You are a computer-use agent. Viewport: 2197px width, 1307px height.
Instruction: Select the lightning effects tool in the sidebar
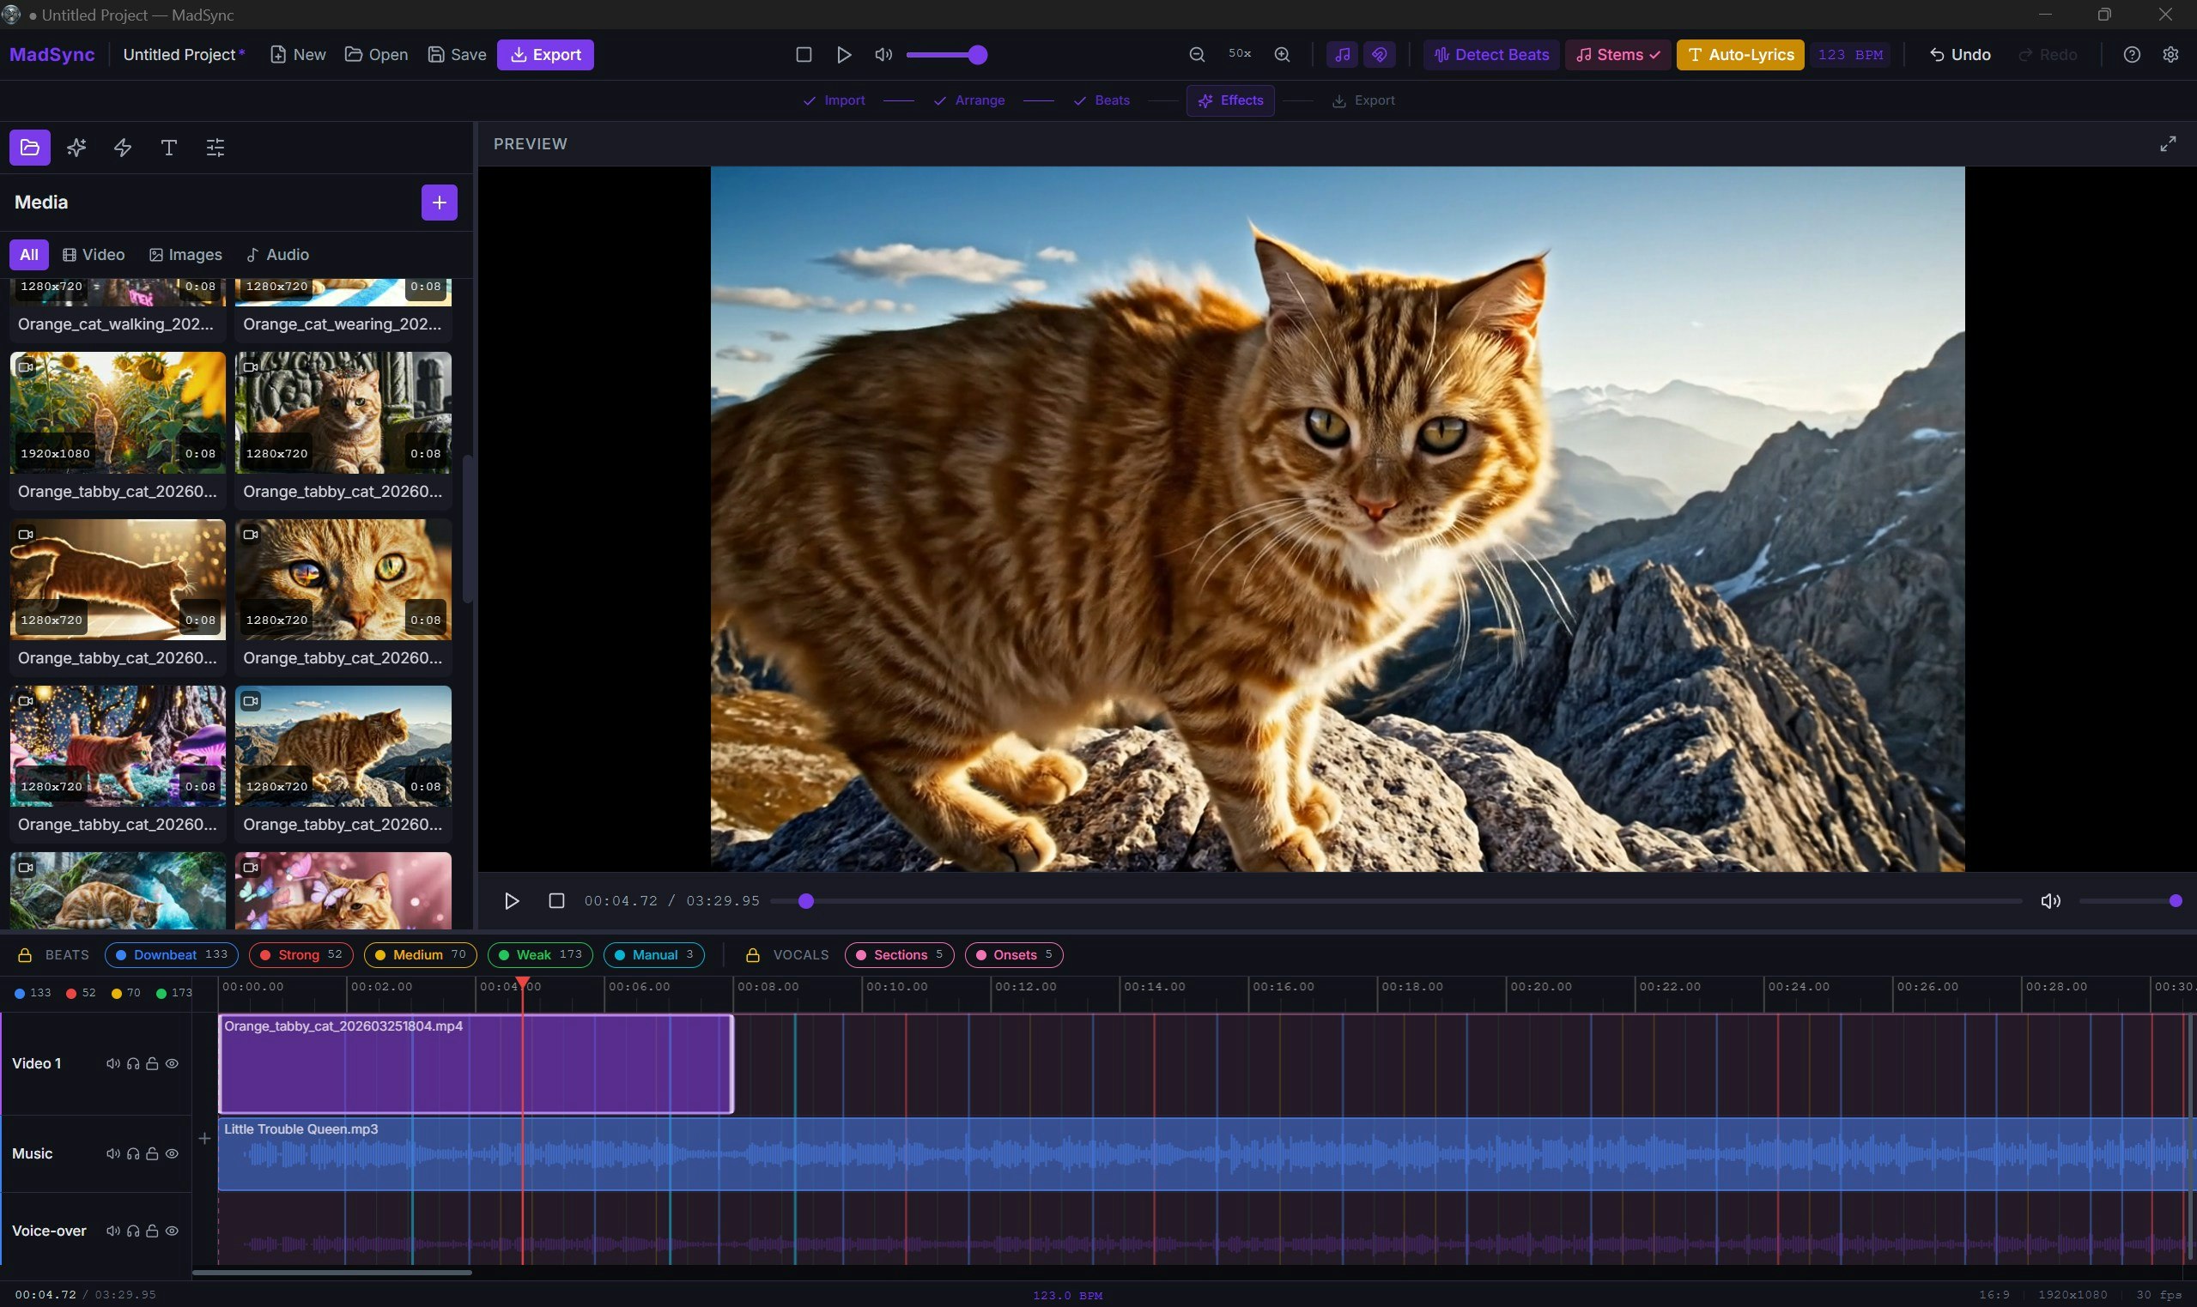coord(122,147)
